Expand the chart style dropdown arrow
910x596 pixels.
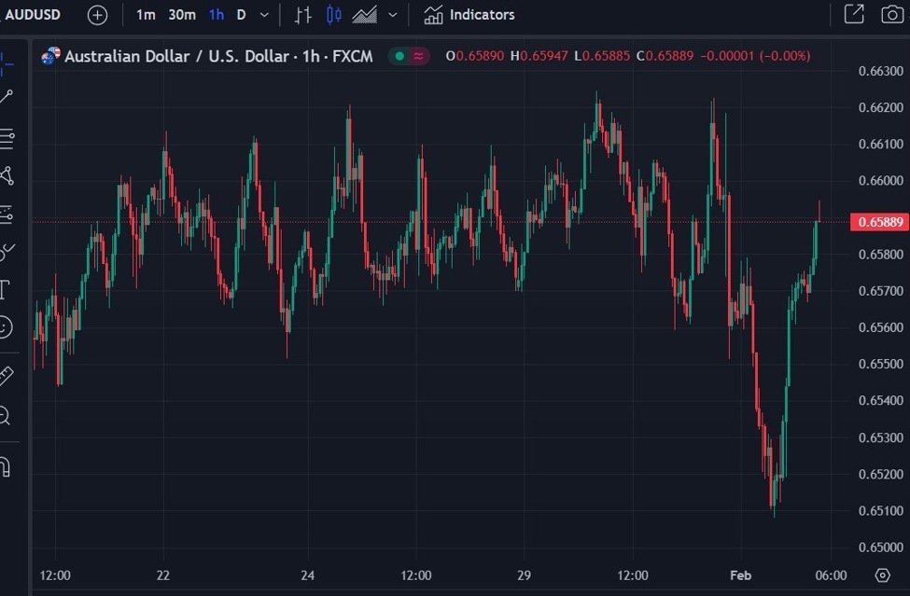[x=393, y=15]
